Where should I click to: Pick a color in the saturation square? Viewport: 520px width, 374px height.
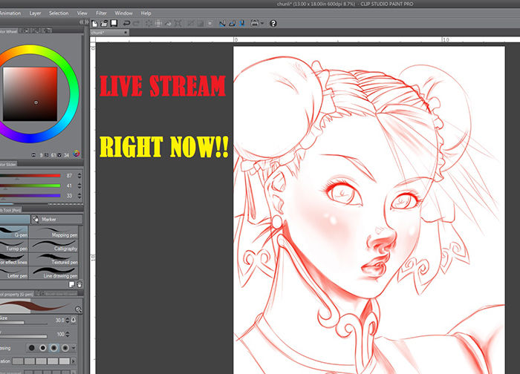(30, 94)
